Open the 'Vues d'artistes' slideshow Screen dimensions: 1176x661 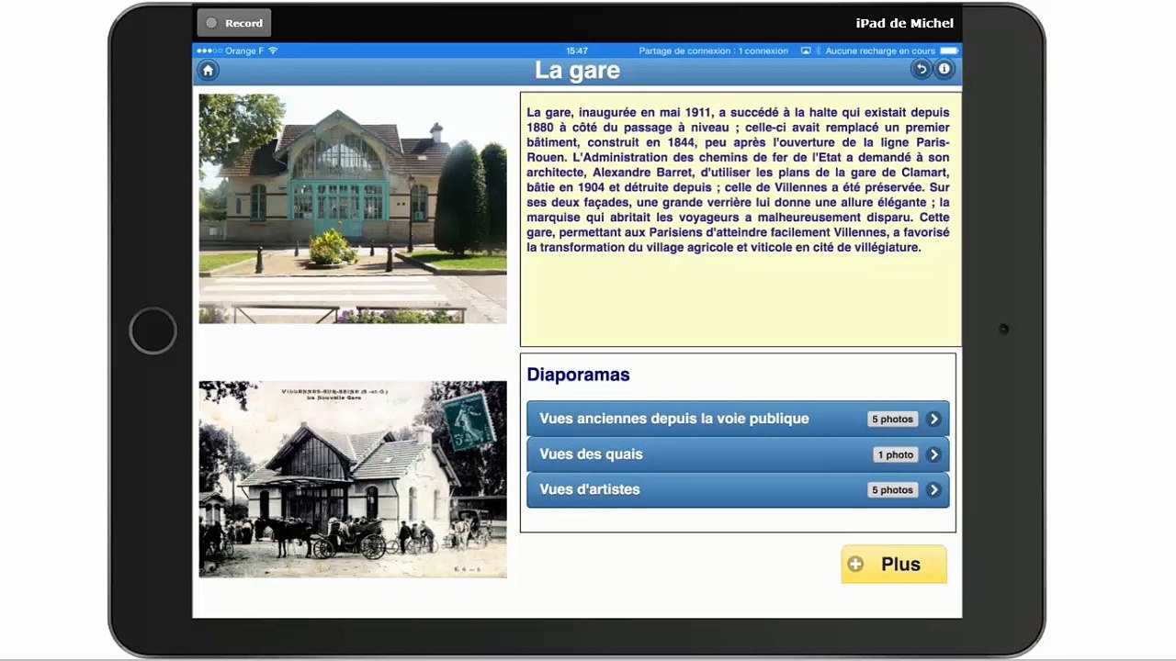click(738, 490)
